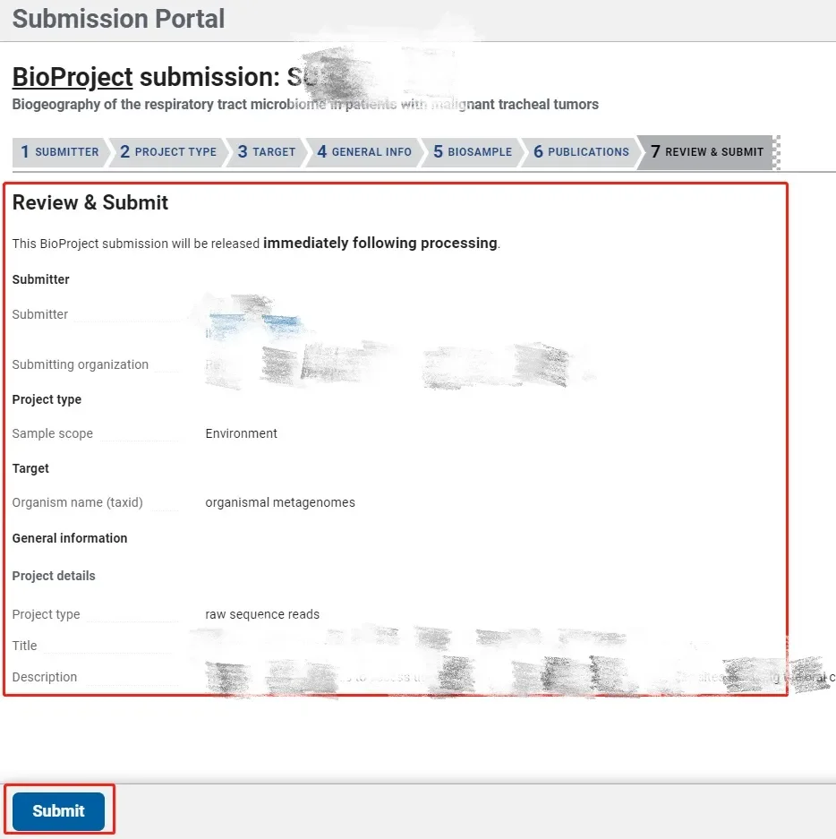This screenshot has width=836, height=839.
Task: Go to step 1 Submitter tab
Action: 59,152
